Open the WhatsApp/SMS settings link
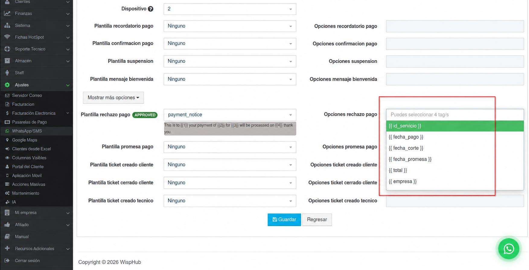The width and height of the screenshot is (529, 270). coord(27,131)
